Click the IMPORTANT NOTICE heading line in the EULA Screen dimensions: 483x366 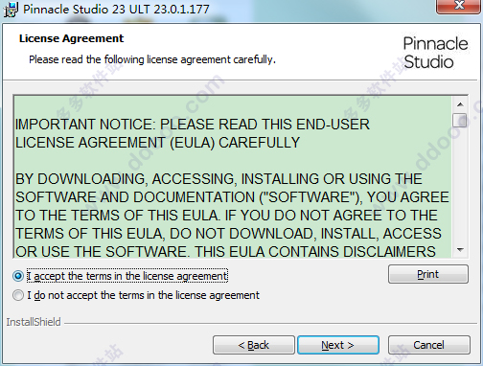[193, 125]
